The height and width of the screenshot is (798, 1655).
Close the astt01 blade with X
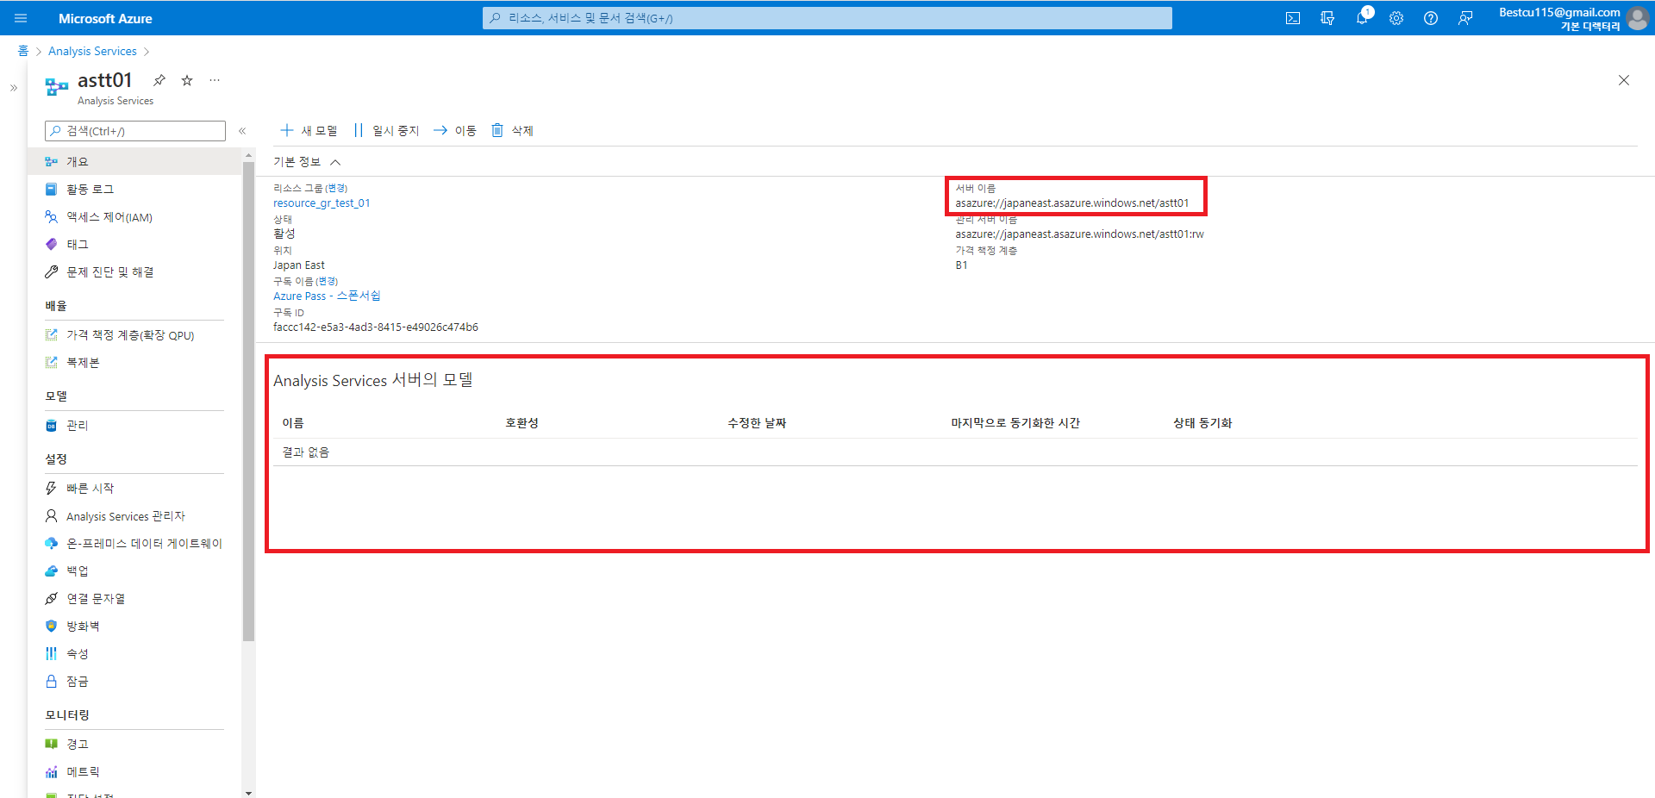click(1624, 80)
